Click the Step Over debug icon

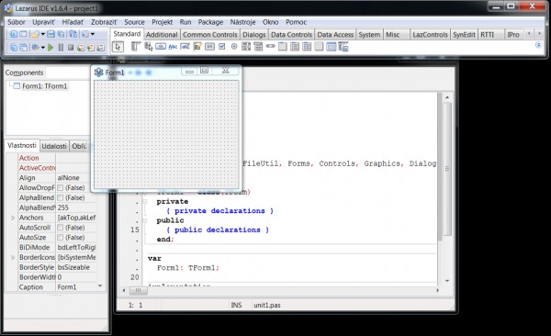91,47
